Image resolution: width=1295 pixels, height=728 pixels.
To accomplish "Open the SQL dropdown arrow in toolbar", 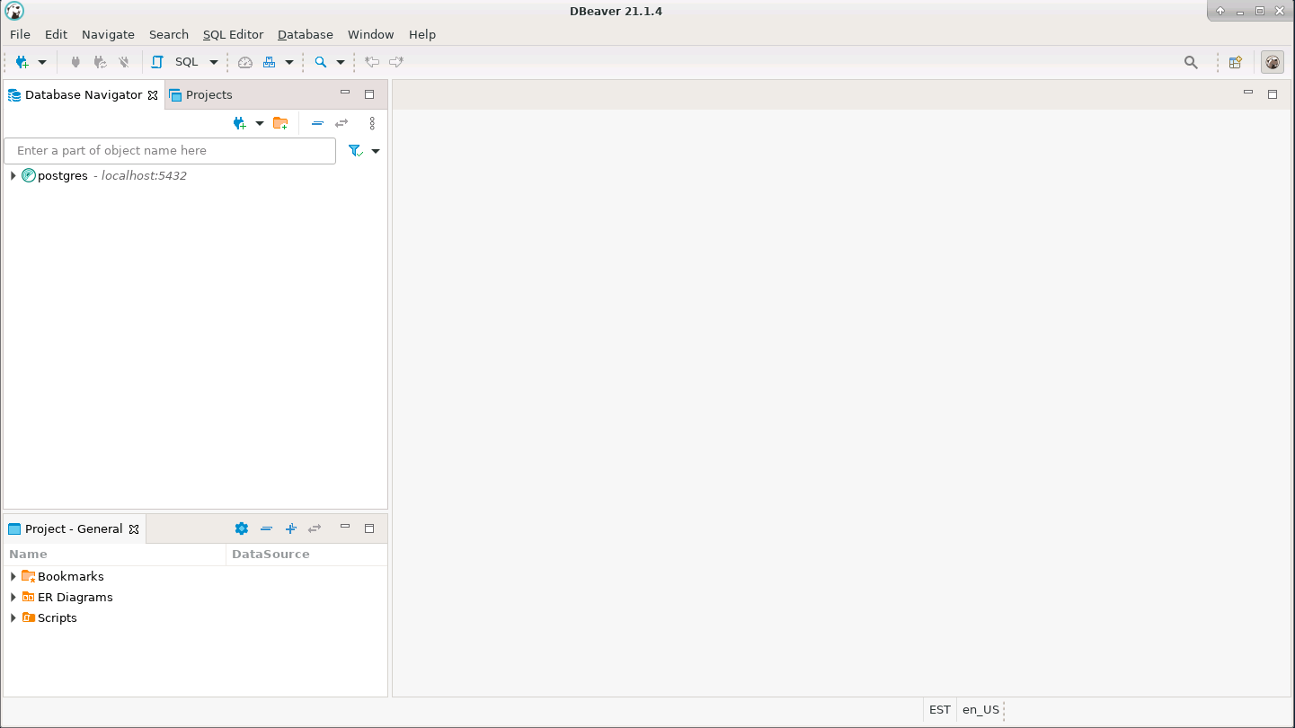I will [214, 62].
